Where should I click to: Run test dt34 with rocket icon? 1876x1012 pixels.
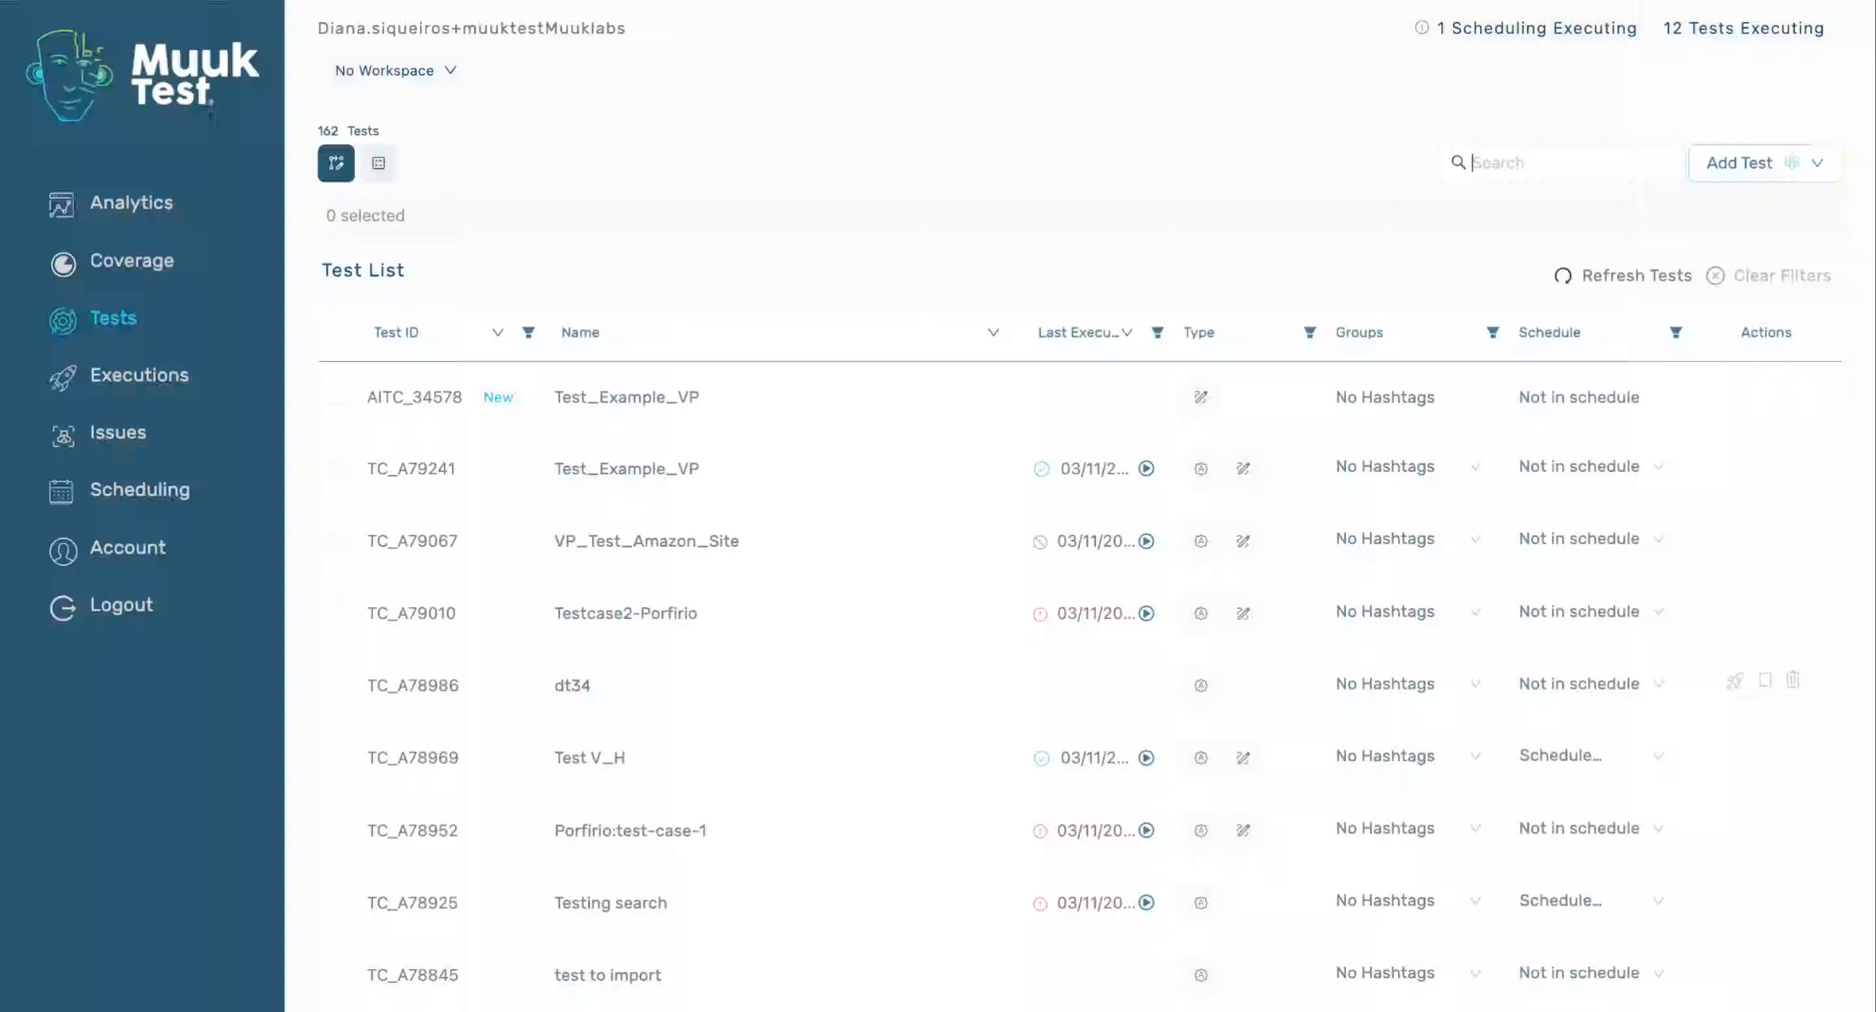coord(1734,681)
